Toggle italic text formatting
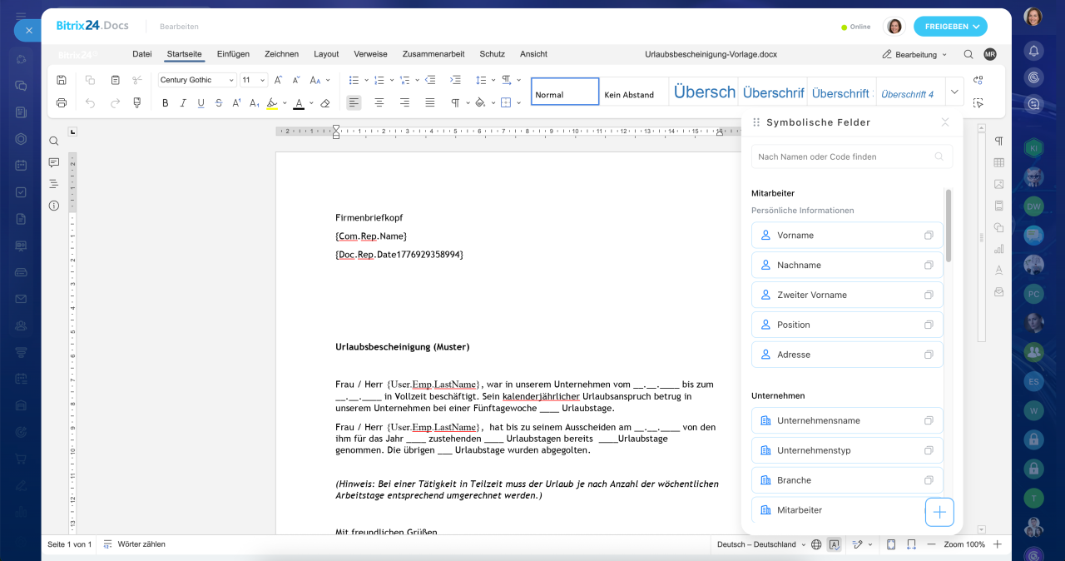 pyautogui.click(x=183, y=103)
